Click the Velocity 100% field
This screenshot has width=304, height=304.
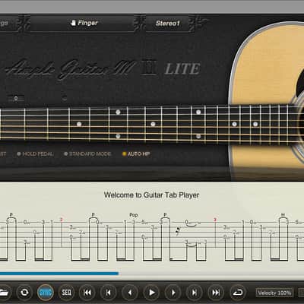click(274, 293)
